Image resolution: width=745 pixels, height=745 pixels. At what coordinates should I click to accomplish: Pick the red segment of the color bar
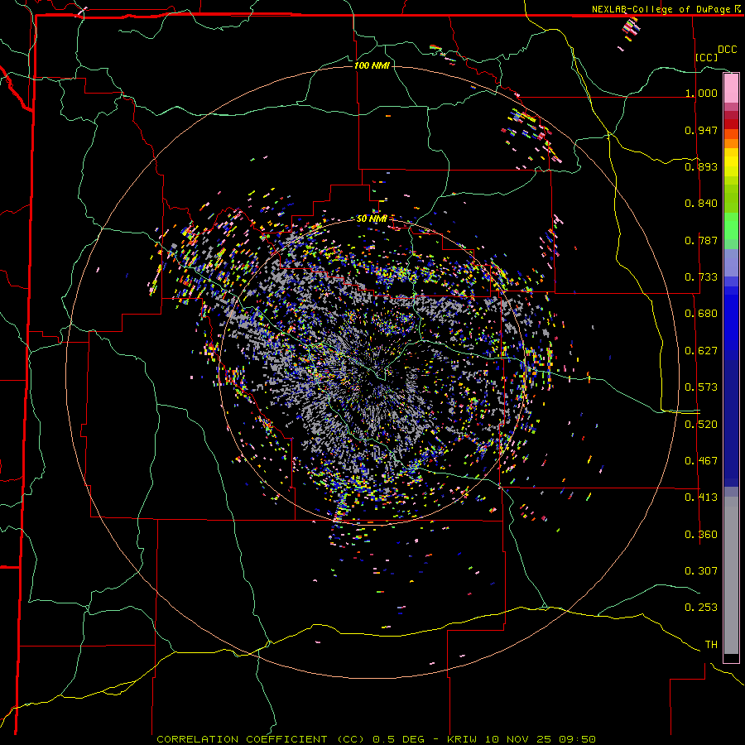point(731,124)
